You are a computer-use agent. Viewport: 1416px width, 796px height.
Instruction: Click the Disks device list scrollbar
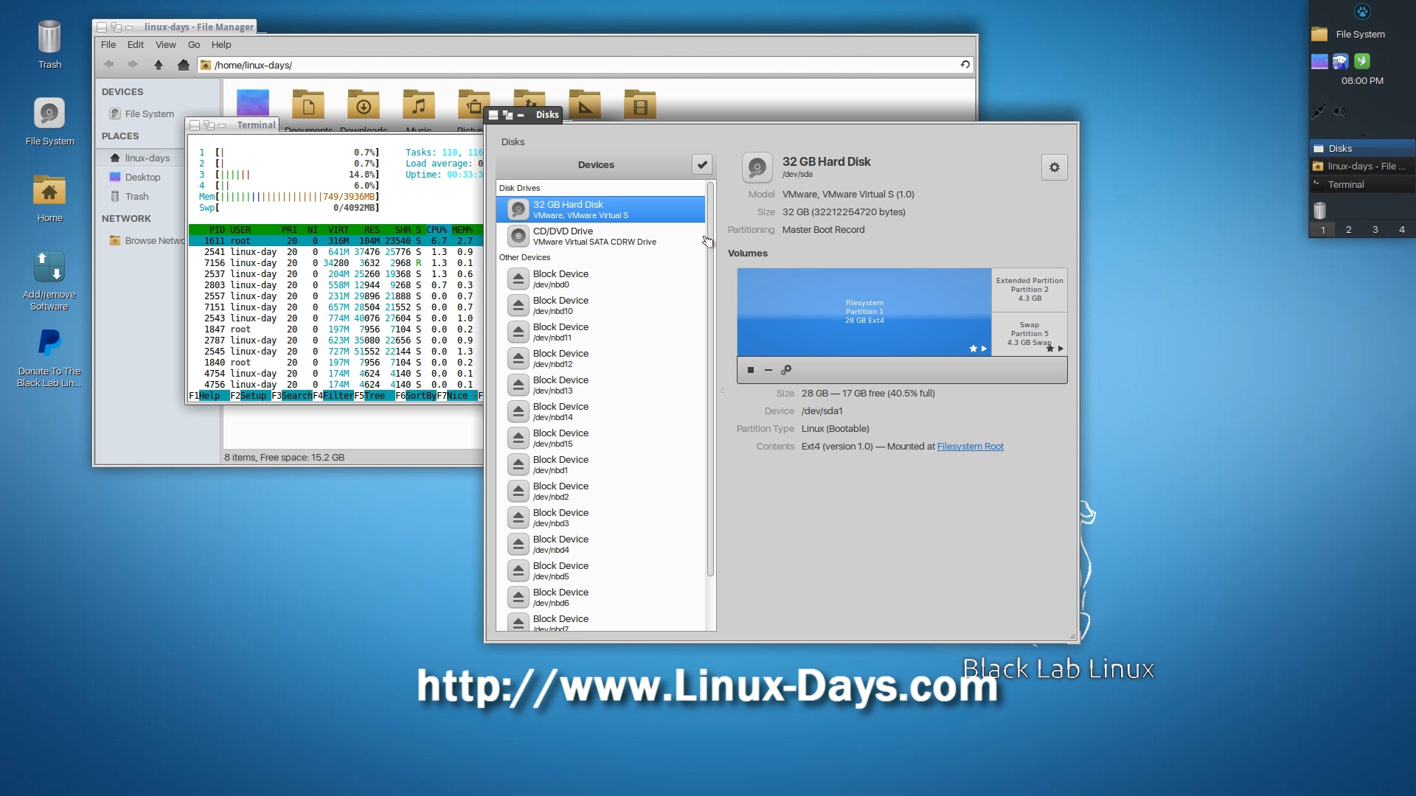(x=710, y=380)
